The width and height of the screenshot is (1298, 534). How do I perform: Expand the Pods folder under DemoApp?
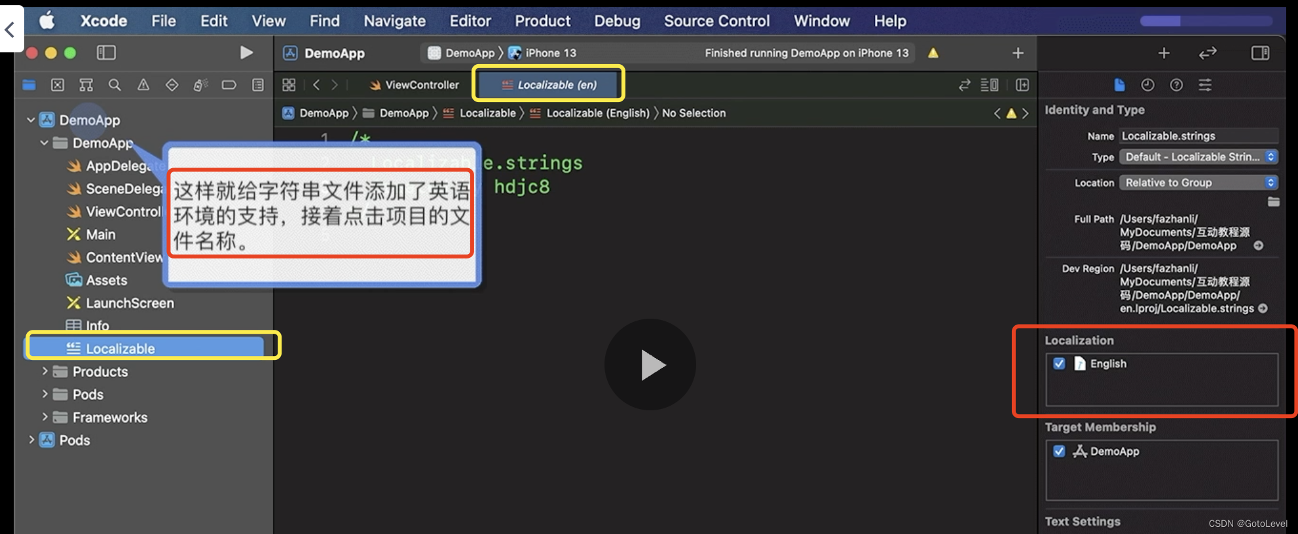click(x=45, y=394)
